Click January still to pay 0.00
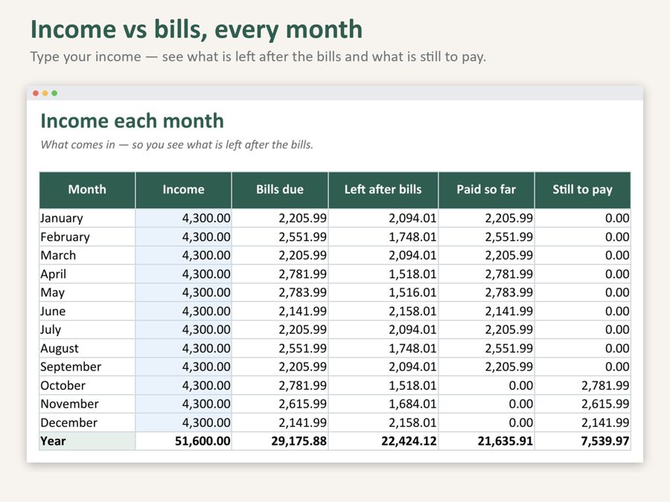The height and width of the screenshot is (502, 670). tap(583, 218)
